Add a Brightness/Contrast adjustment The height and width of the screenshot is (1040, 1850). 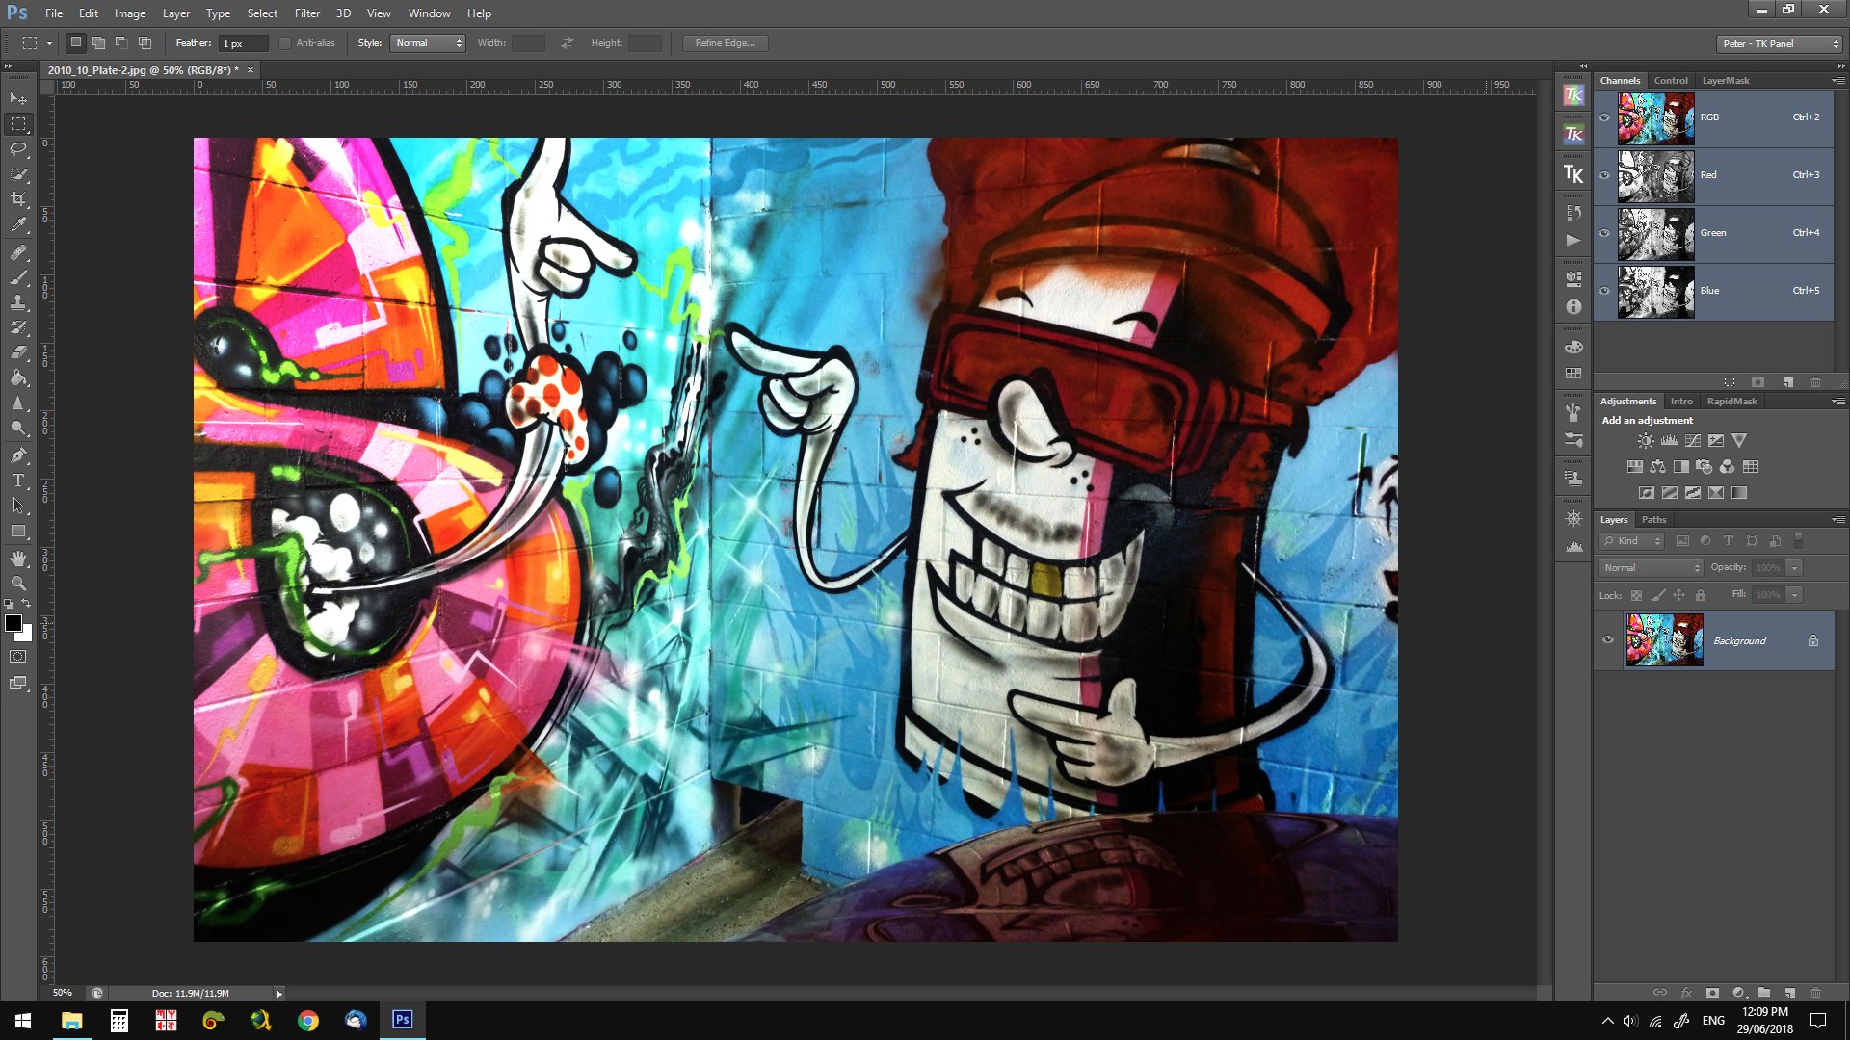[1646, 440]
